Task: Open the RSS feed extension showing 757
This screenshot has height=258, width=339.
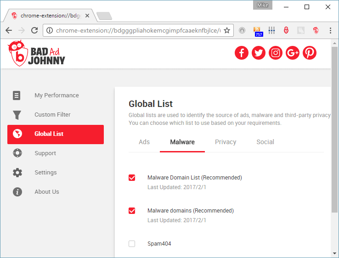Action: pyautogui.click(x=258, y=32)
